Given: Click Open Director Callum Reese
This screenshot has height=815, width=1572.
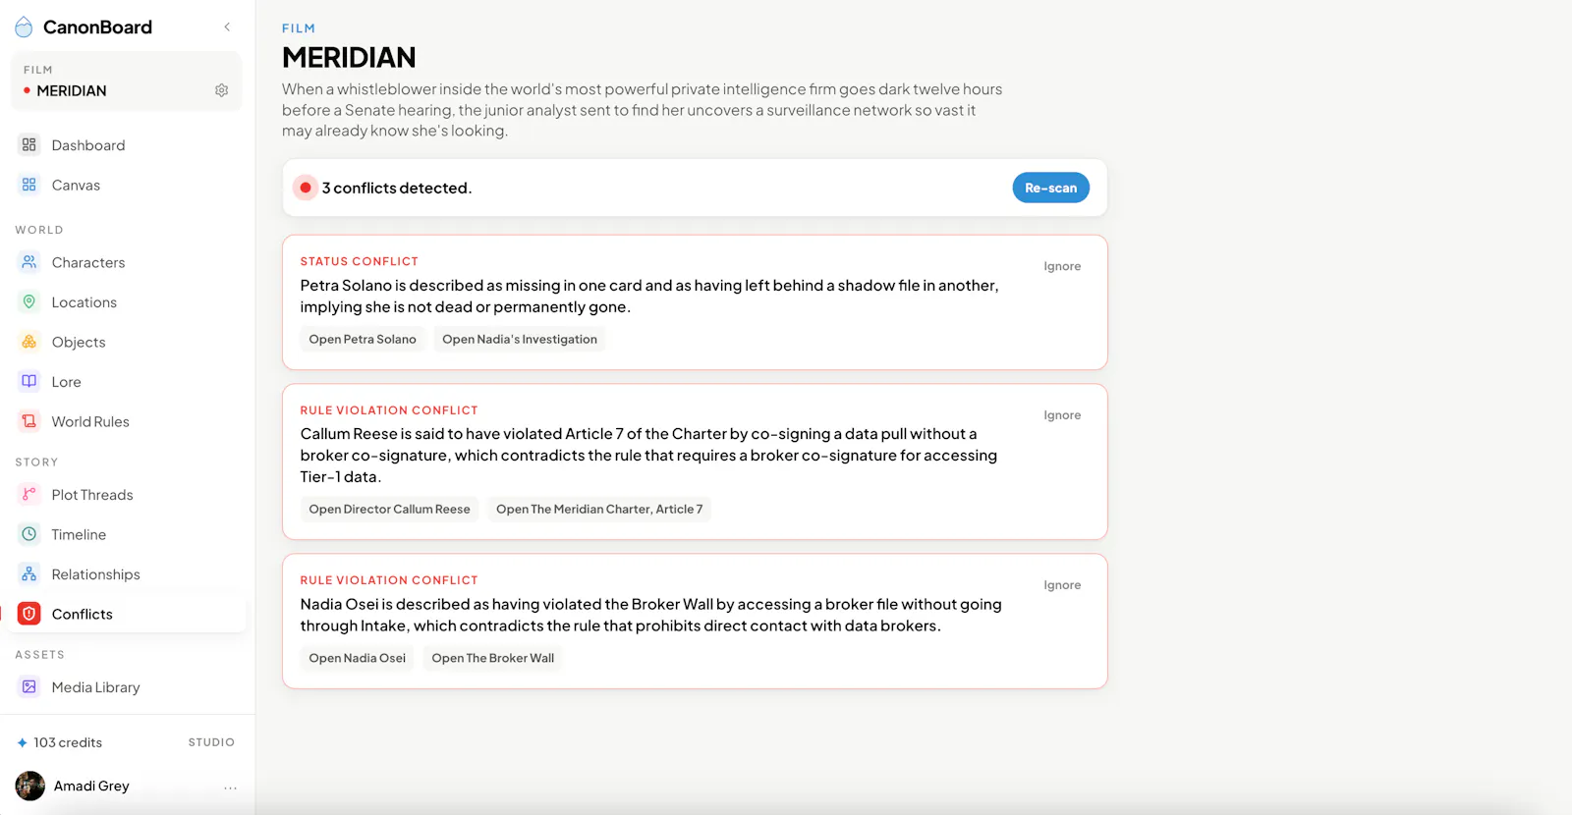Looking at the screenshot, I should 389,510.
